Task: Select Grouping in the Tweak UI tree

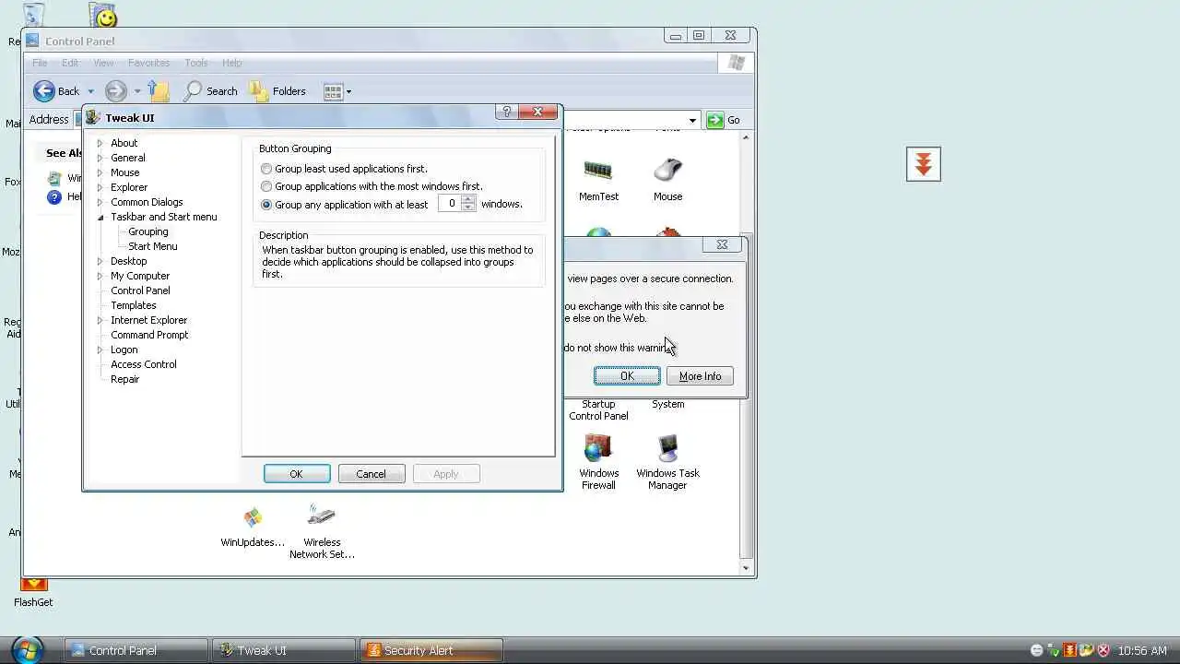Action: click(147, 231)
